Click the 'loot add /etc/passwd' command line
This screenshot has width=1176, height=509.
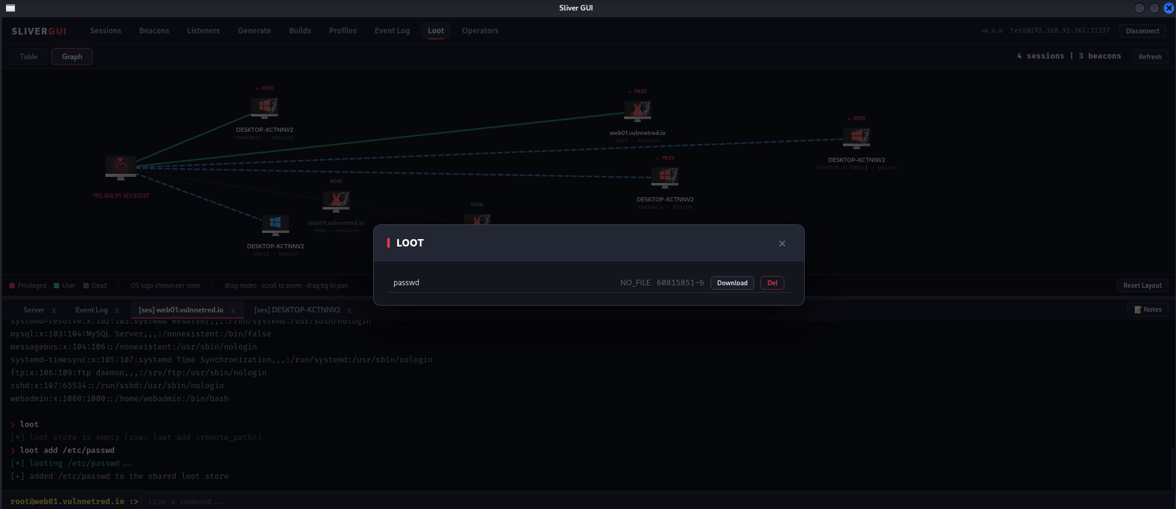point(62,450)
